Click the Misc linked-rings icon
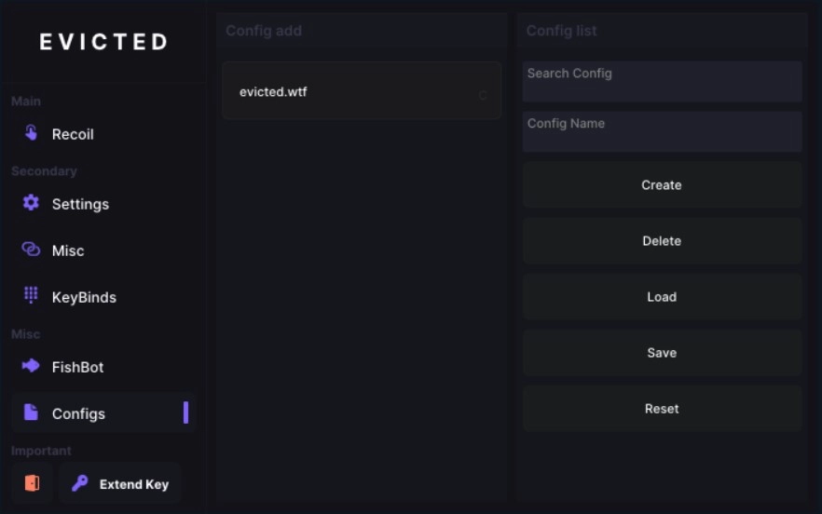Screen dimensions: 822x514 click(31, 250)
